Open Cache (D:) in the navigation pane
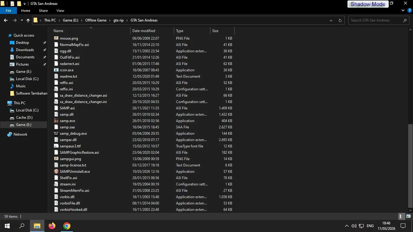 24,118
